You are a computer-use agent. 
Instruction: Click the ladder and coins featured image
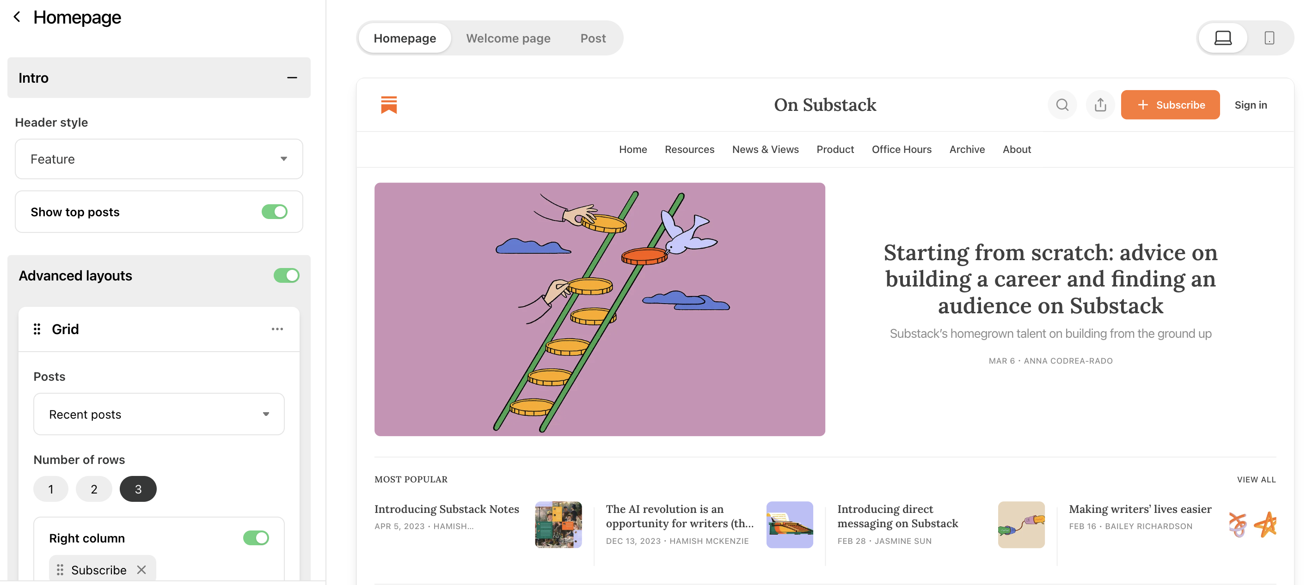coord(600,309)
